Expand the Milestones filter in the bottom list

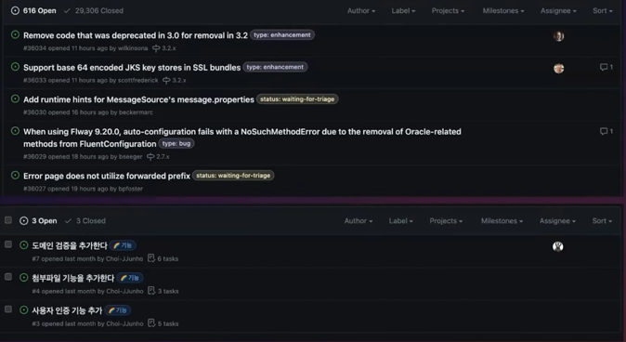click(502, 220)
